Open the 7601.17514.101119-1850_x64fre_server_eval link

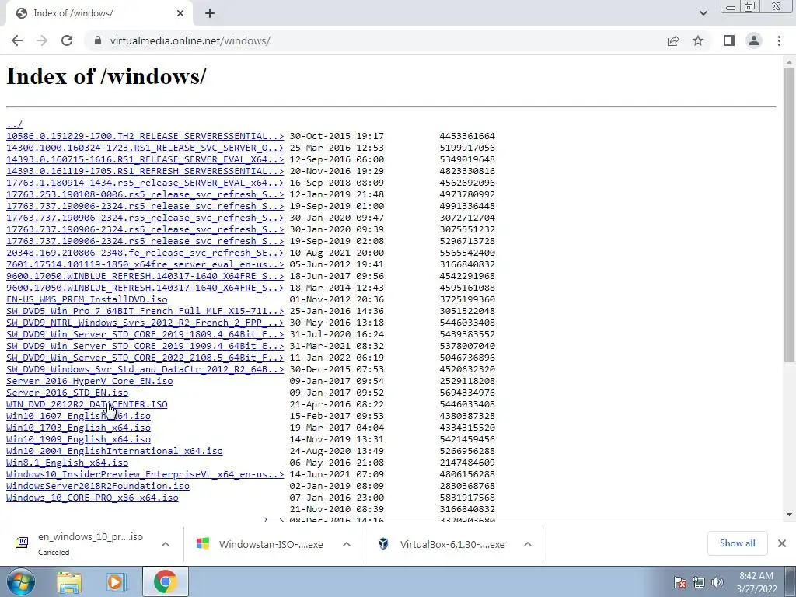[145, 264]
